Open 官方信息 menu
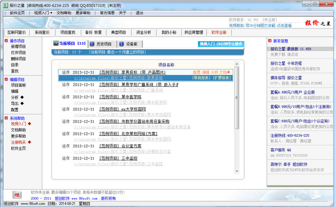The width and height of the screenshot is (336, 207). pos(107,13)
